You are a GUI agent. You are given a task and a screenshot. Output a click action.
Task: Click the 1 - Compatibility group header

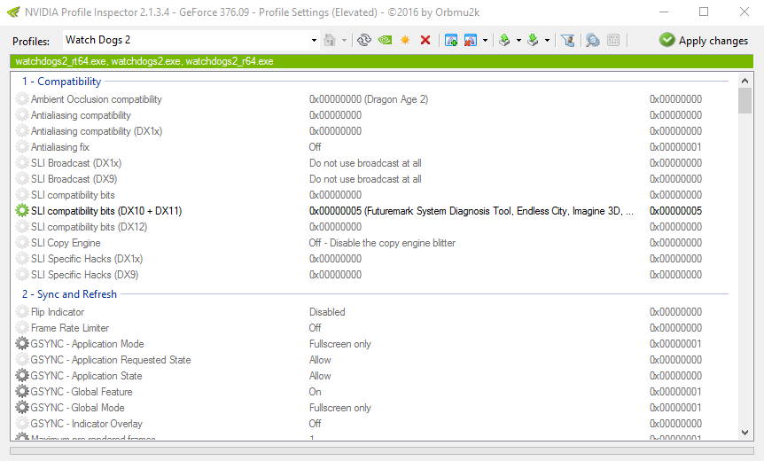click(61, 82)
